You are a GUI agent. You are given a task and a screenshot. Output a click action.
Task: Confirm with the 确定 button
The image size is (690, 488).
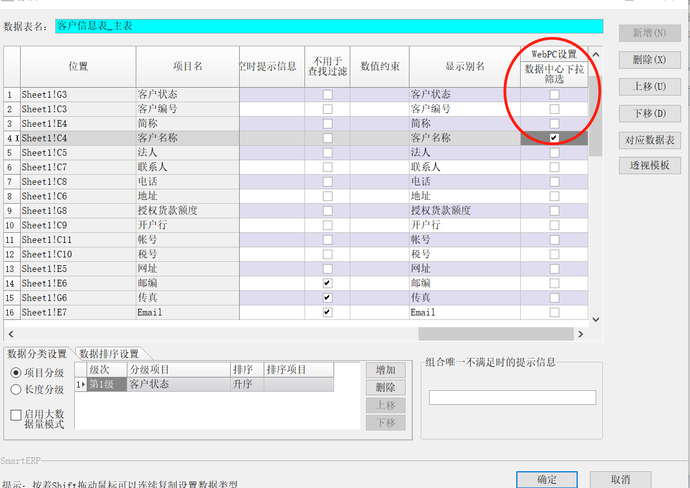tap(547, 480)
